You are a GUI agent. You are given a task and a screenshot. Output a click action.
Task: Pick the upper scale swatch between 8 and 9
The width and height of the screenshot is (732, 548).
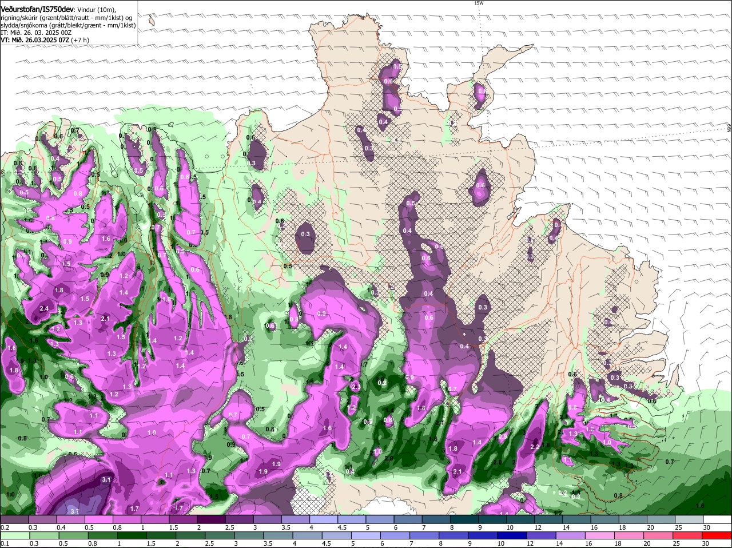click(464, 519)
